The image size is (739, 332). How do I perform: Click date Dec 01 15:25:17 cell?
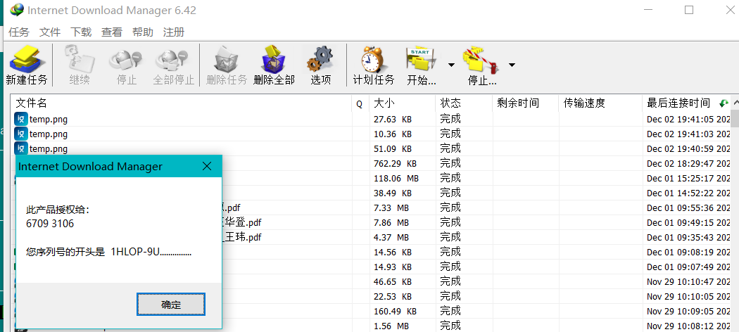pos(688,179)
